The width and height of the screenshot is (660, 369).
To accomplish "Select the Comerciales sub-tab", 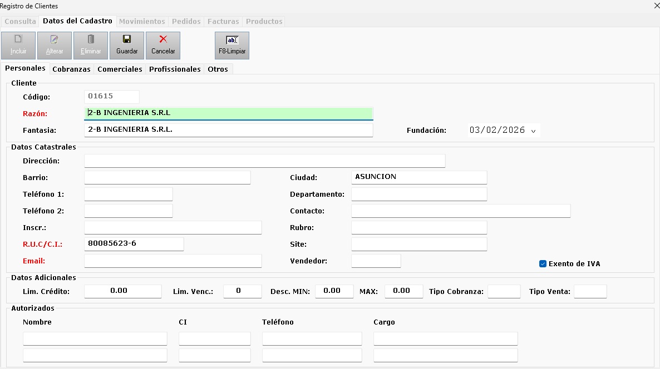I will pyautogui.click(x=120, y=69).
